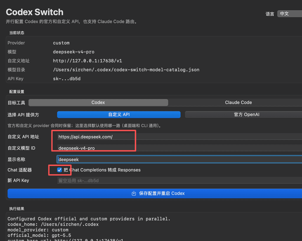Viewport: 302px width, 241px height.
Task: Click the API Key value "sk-...db5d" in status
Action: 67,79
